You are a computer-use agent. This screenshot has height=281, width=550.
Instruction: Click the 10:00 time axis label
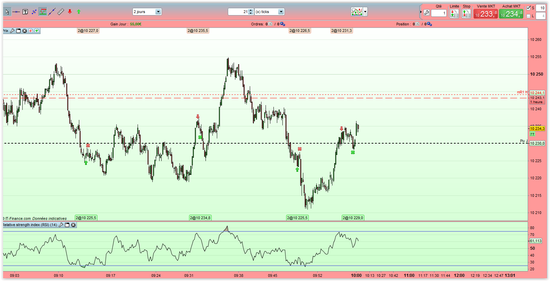tap(356, 275)
